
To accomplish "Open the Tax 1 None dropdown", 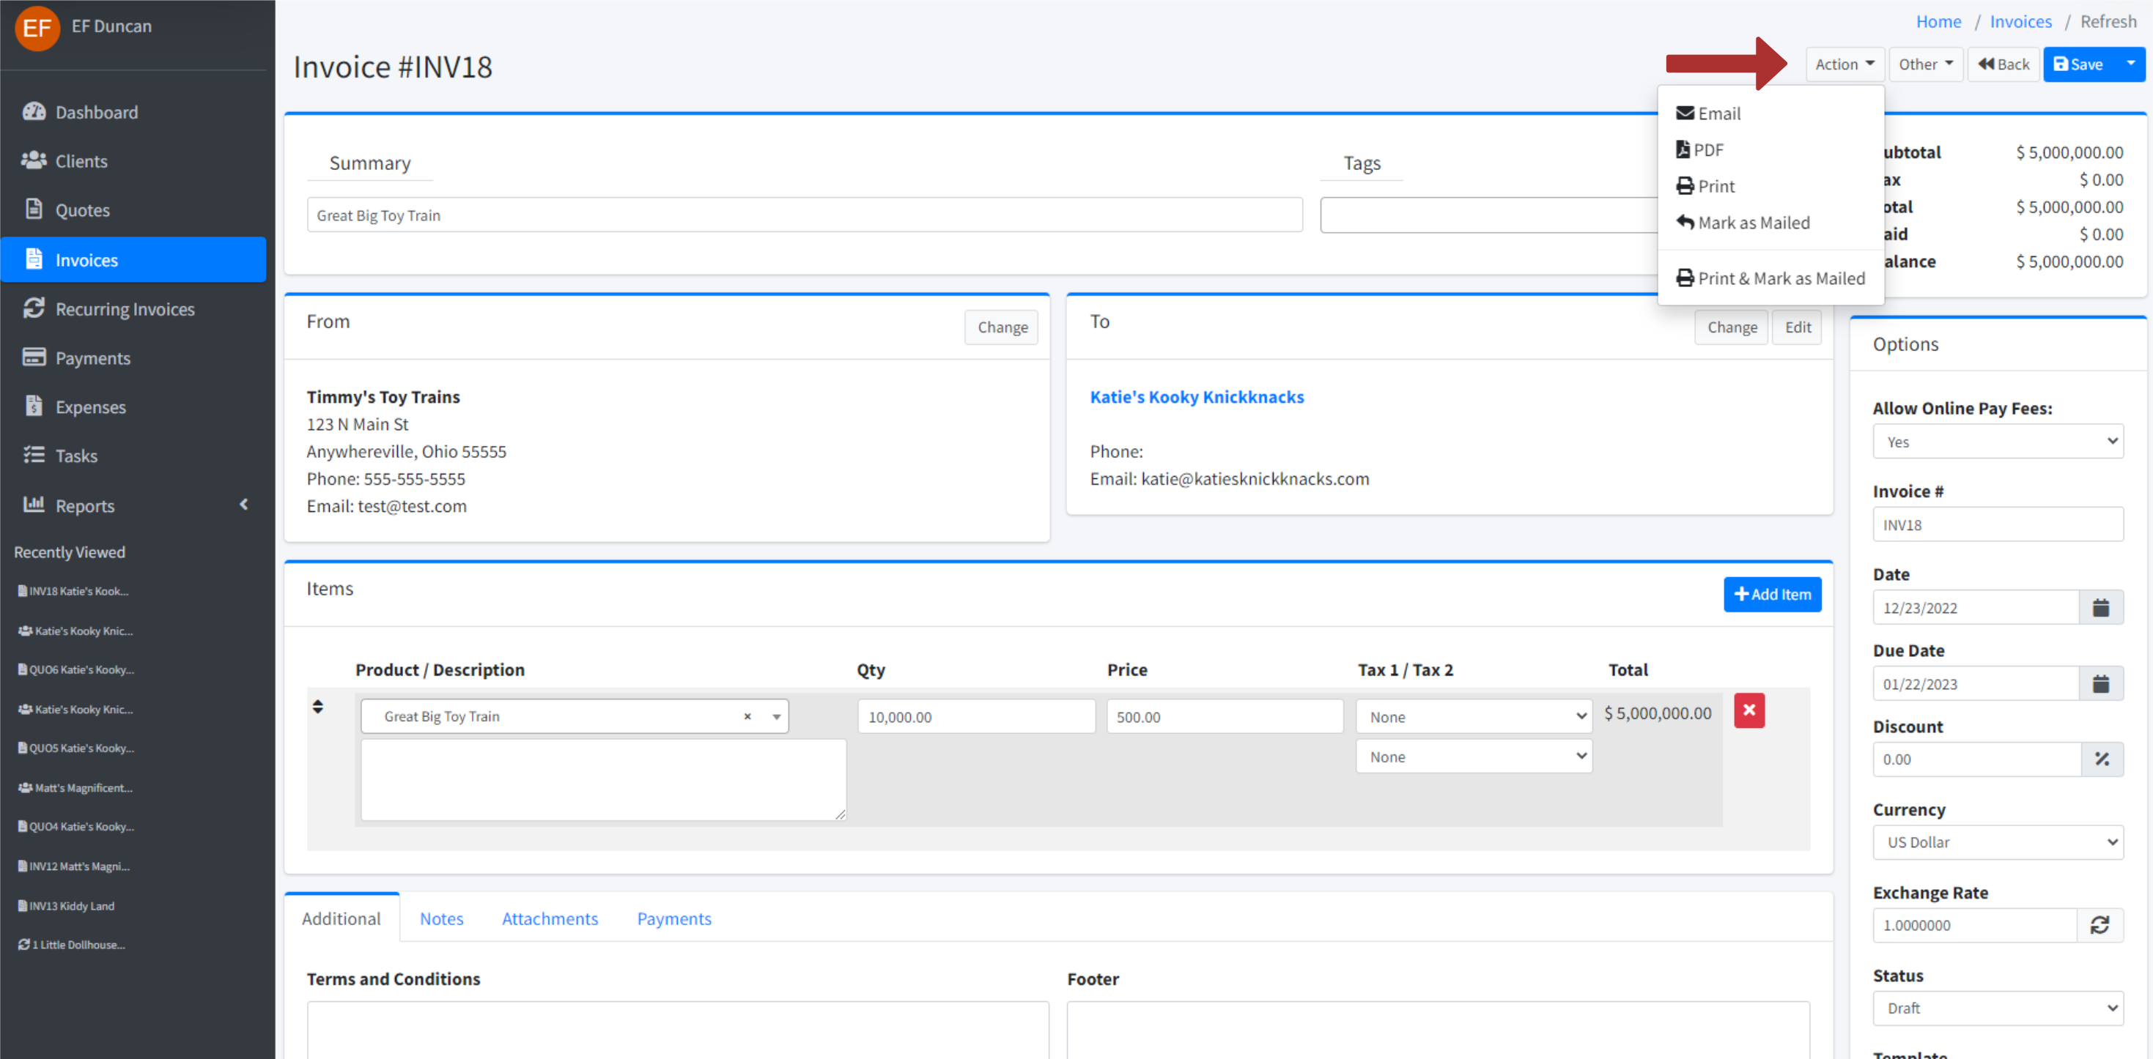I will (x=1473, y=716).
